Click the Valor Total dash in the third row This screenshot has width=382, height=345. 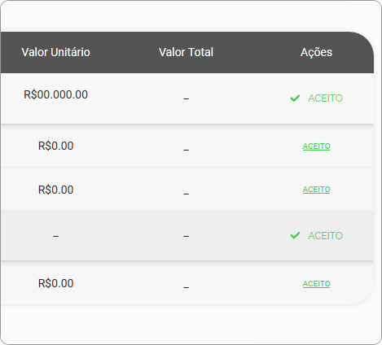click(x=186, y=194)
